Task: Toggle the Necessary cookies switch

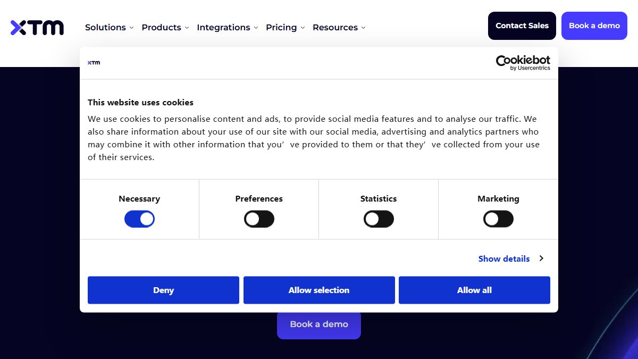Action: (139, 219)
